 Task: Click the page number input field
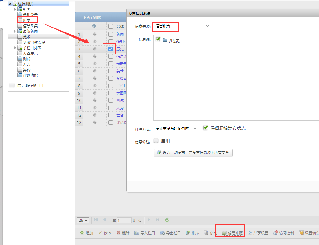pos(124,220)
